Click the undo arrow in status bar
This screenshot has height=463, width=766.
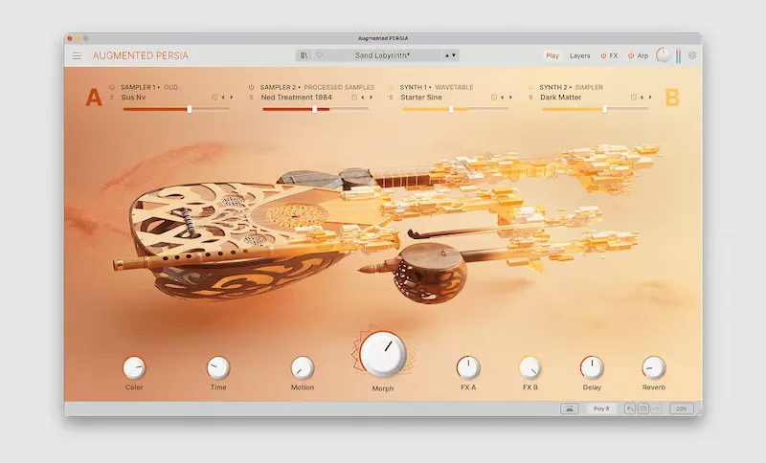pyautogui.click(x=630, y=408)
